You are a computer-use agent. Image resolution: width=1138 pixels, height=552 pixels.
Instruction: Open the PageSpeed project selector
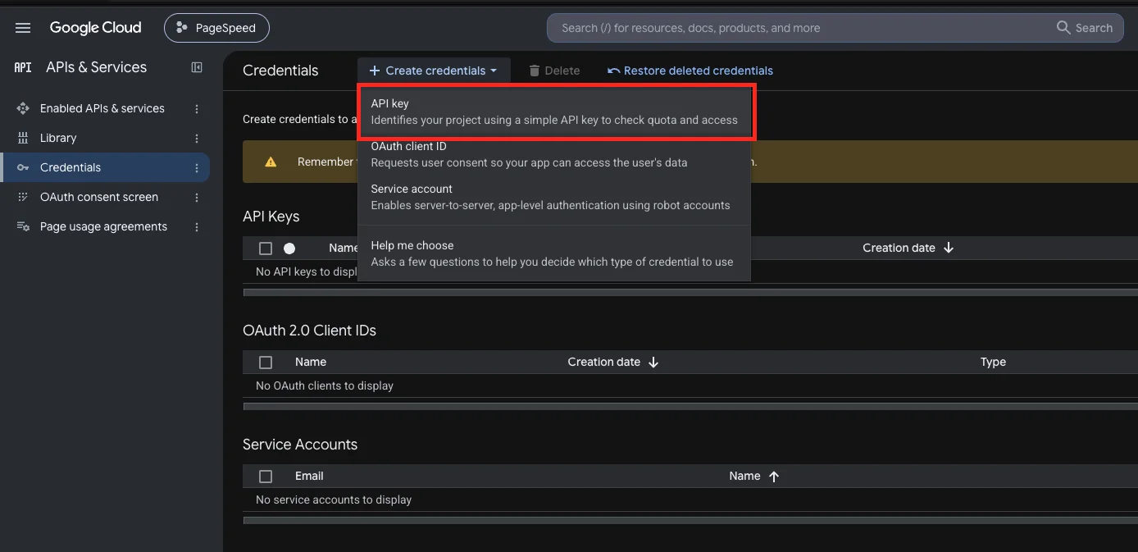216,28
